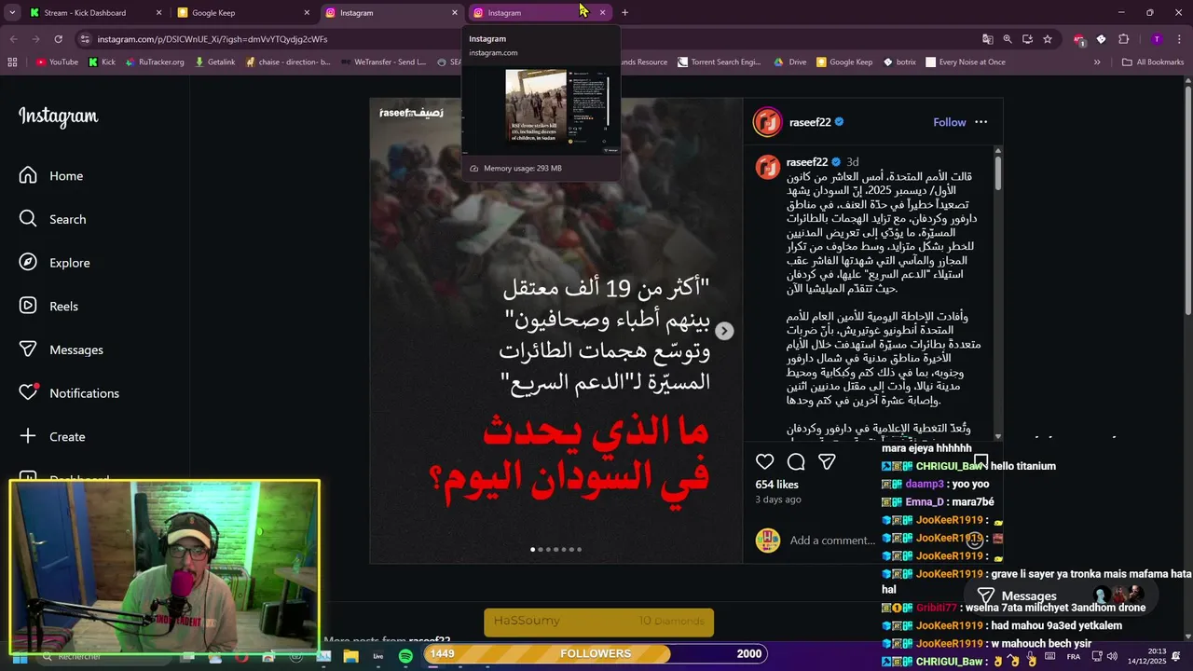
Task: Open the Drive bookmark
Action: coord(790,62)
